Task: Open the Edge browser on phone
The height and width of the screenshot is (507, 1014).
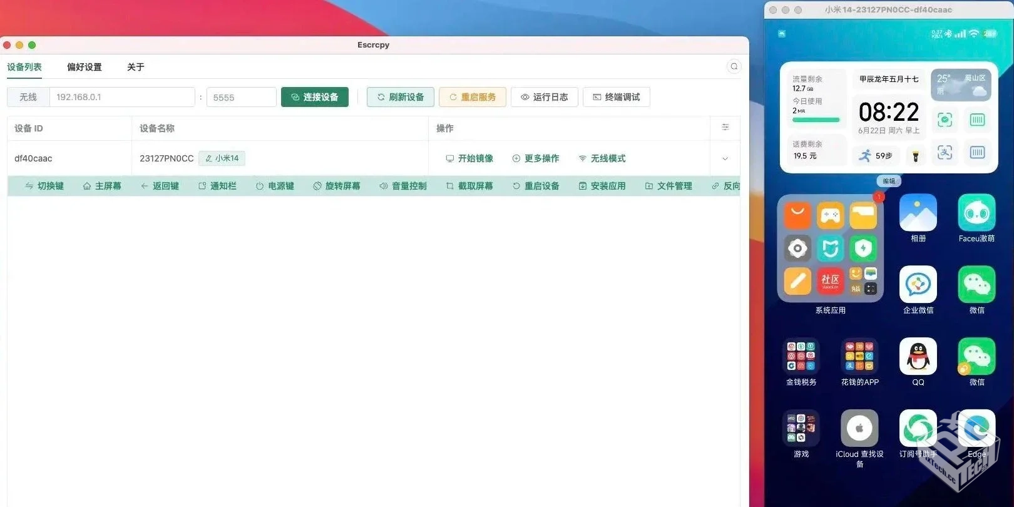Action: (x=977, y=429)
